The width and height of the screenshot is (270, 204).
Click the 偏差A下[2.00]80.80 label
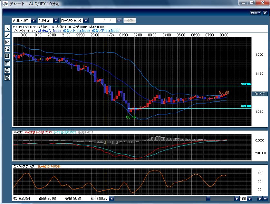tap(106, 31)
